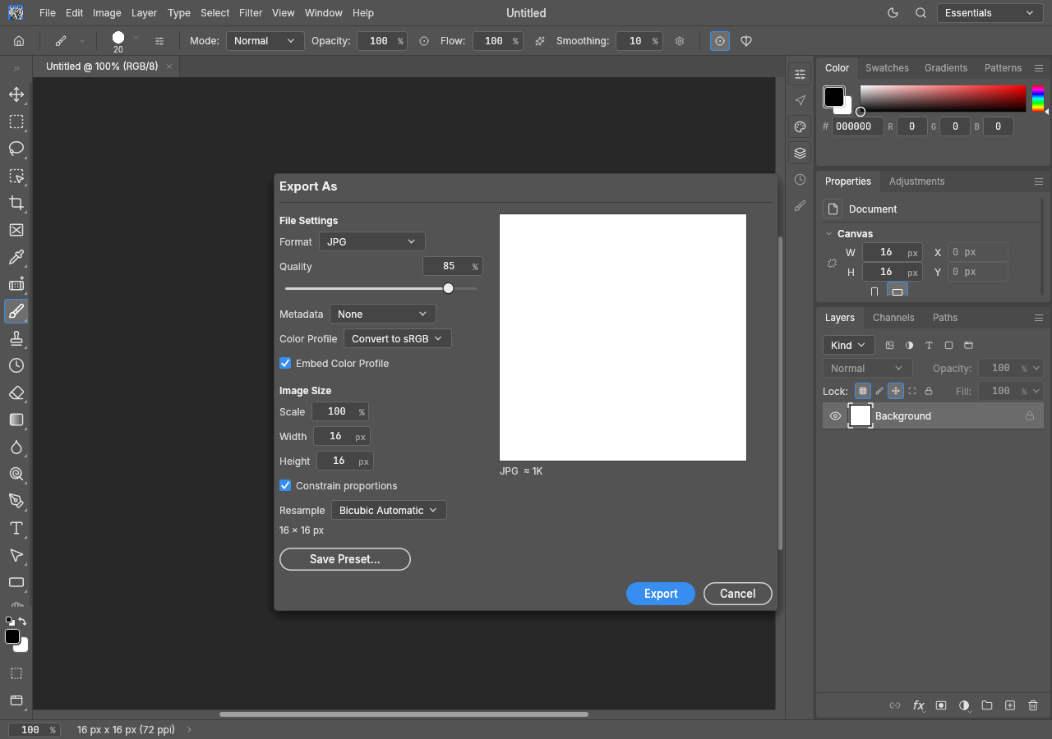Select the Pen tool
This screenshot has width=1052, height=739.
16,501
